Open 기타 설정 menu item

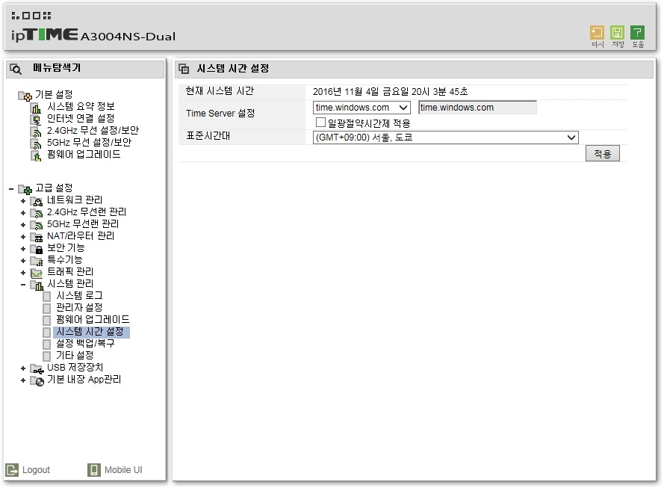pos(75,356)
